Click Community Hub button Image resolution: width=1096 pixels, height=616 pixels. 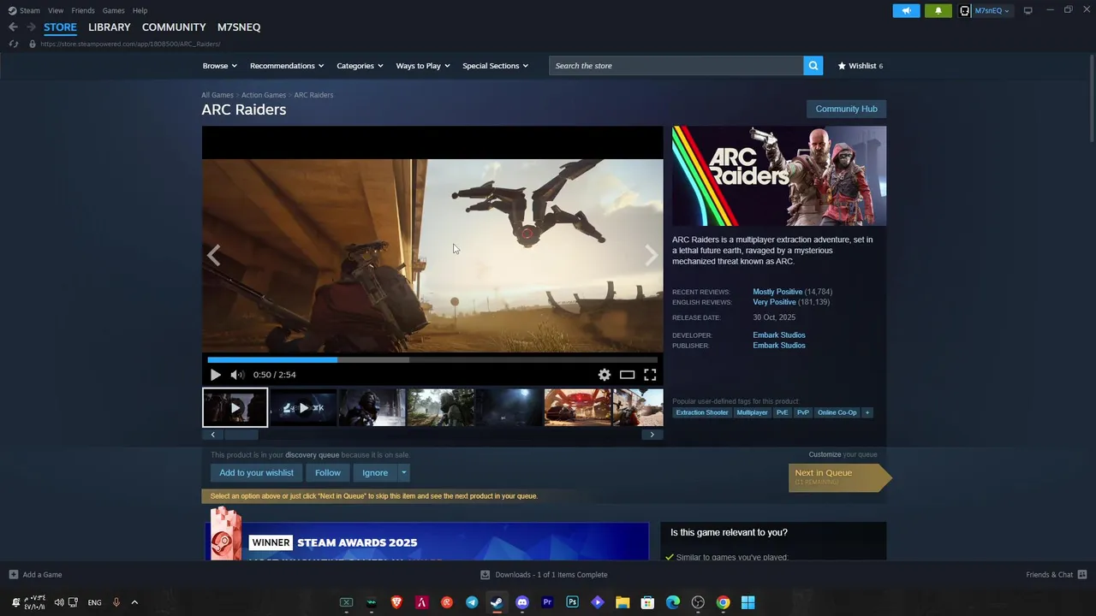click(x=846, y=109)
